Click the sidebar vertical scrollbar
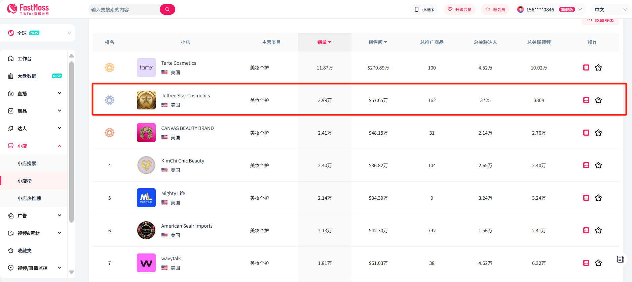Viewport: 632px width, 282px height. [x=71, y=142]
